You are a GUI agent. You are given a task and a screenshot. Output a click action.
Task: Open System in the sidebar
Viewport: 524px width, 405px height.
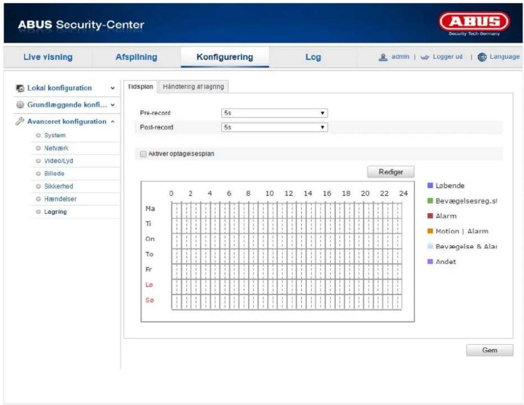coord(55,135)
